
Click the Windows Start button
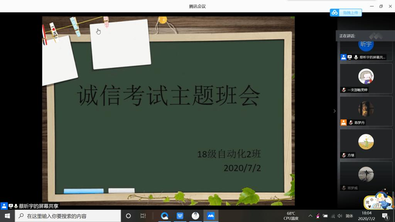tap(7, 216)
